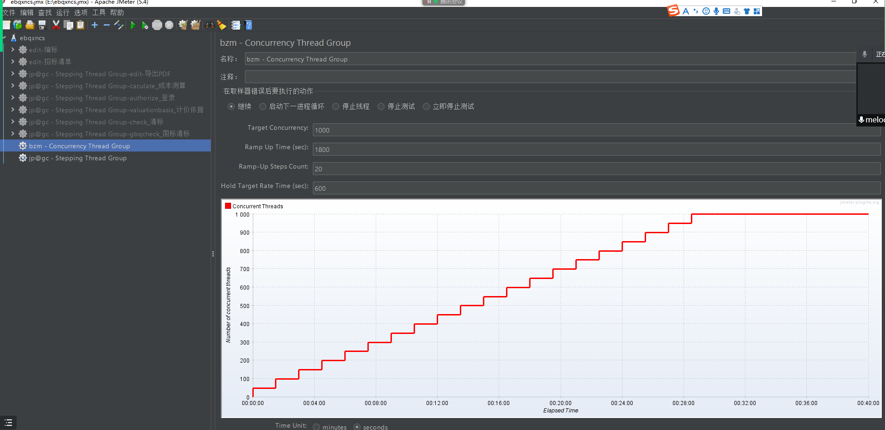Open the 查找 menu
885x430 pixels.
[x=45, y=12]
